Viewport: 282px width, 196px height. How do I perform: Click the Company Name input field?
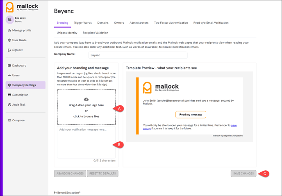tap(138, 55)
